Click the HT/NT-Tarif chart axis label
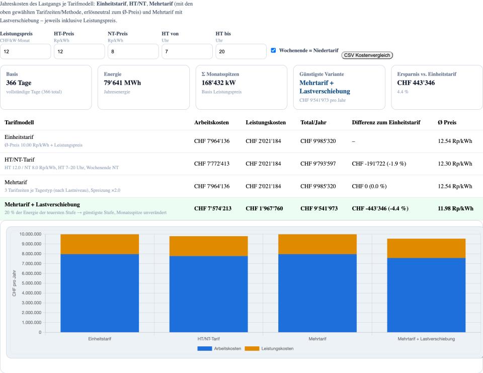This screenshot has height=373, width=483. tap(208, 339)
